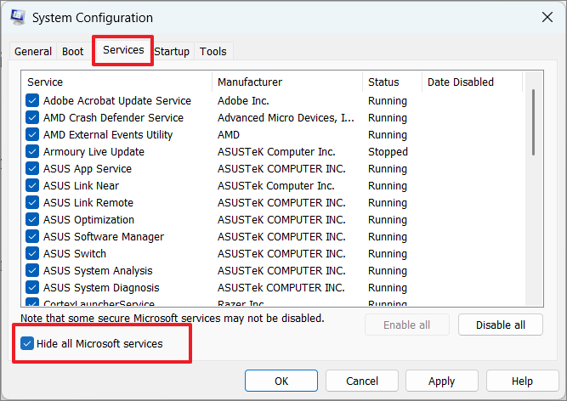
Task: Click the Cancel button
Action: click(362, 381)
